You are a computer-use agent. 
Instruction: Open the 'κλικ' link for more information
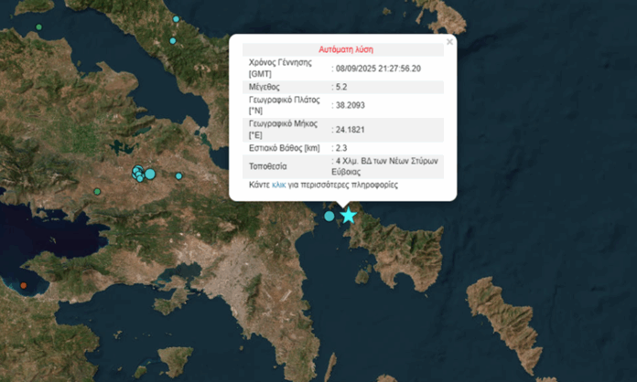pos(278,185)
